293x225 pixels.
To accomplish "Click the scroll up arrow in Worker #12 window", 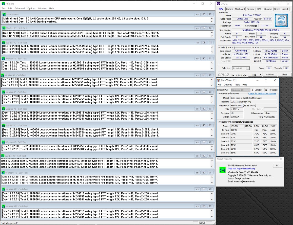I will tap(212, 211).
